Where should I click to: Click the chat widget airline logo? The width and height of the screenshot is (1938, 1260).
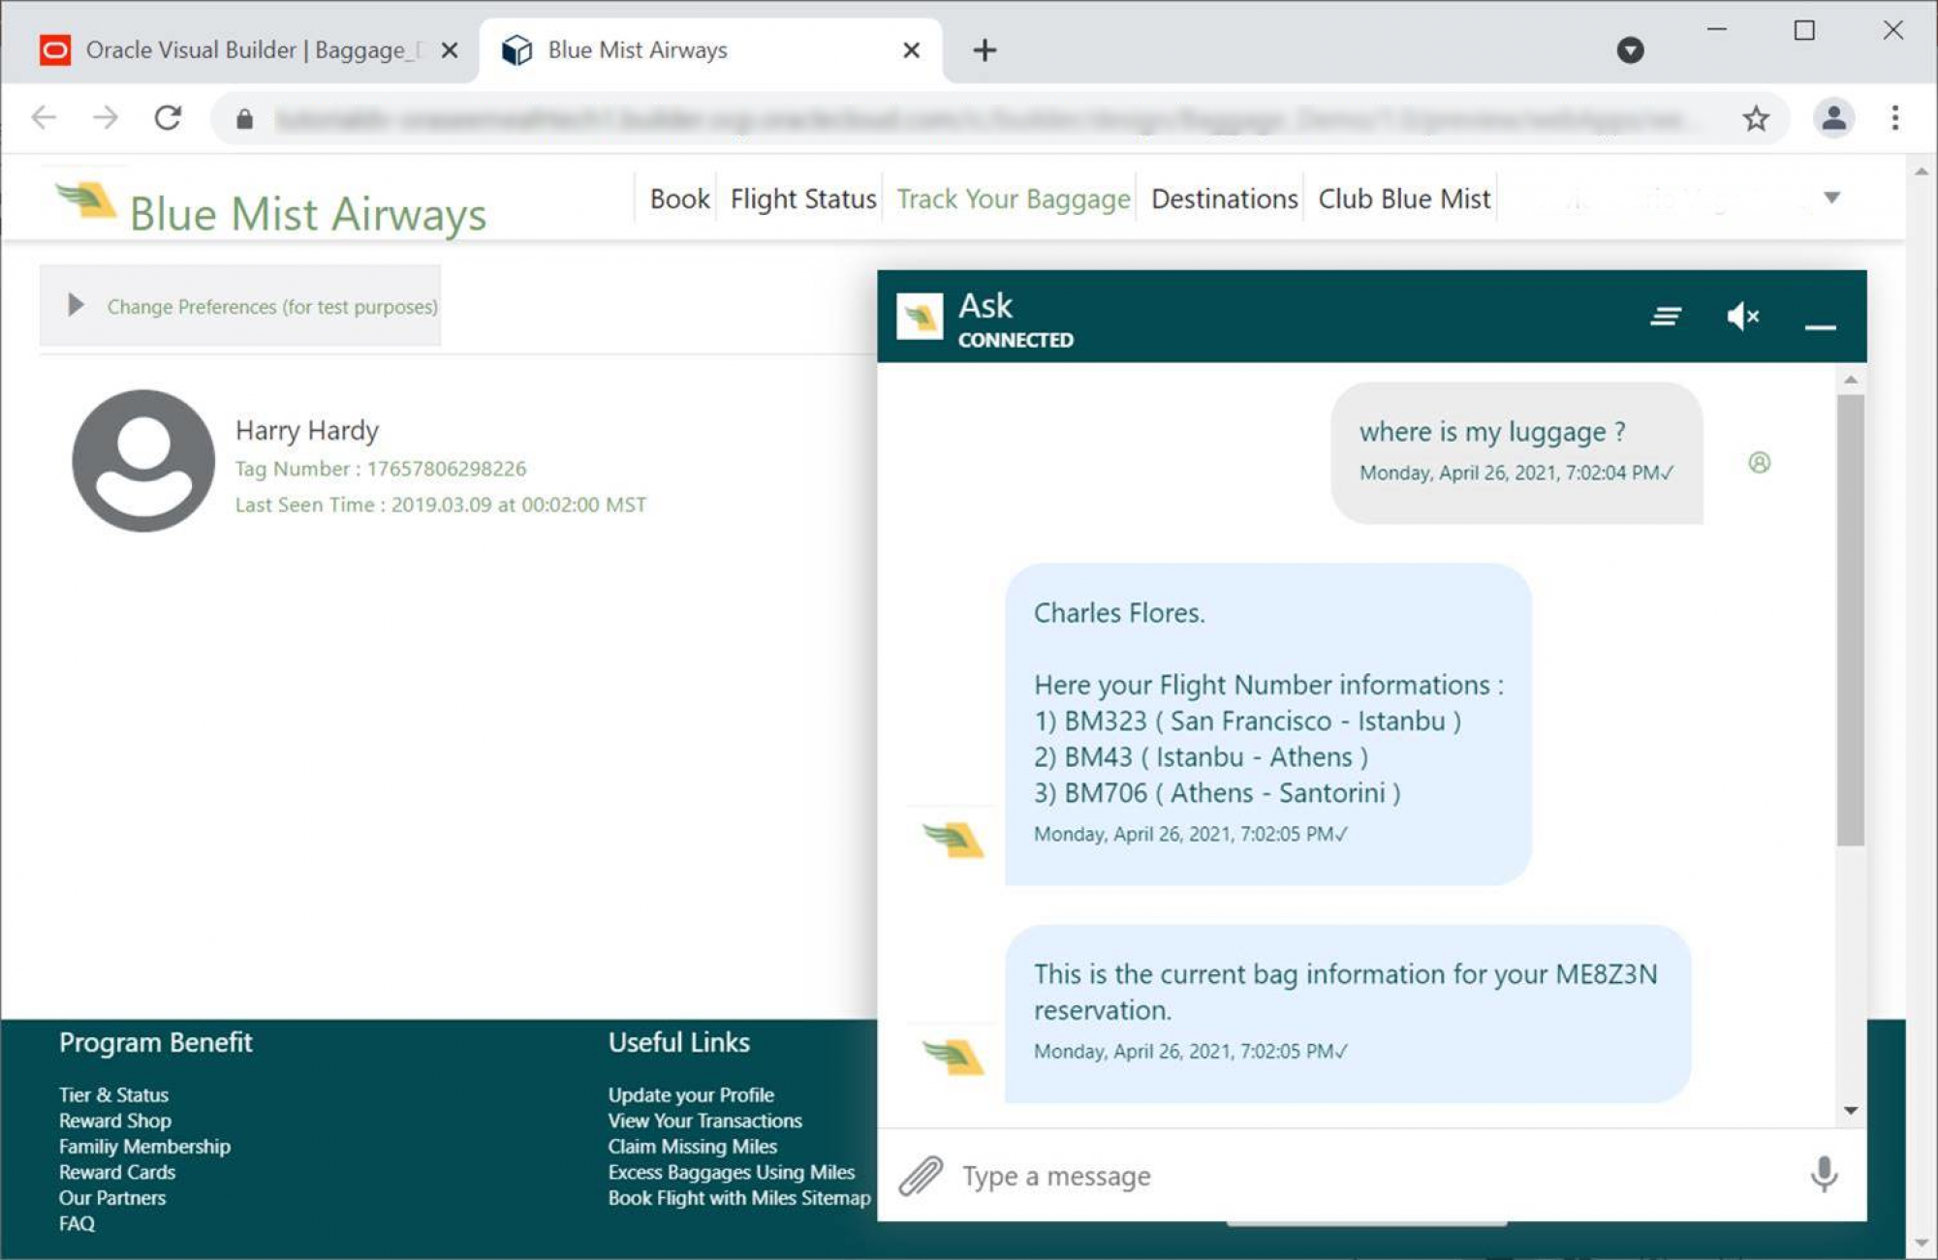(920, 317)
